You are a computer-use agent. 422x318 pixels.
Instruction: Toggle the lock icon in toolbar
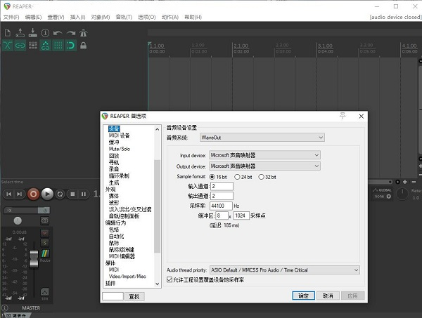[83, 46]
